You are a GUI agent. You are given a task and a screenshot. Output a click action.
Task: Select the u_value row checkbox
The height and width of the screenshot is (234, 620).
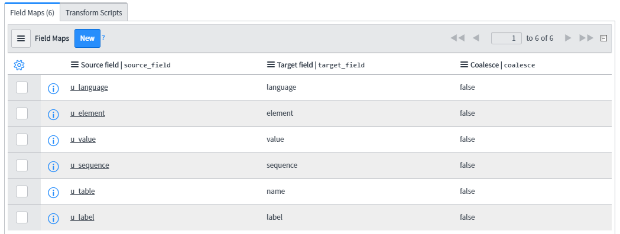[x=22, y=139]
